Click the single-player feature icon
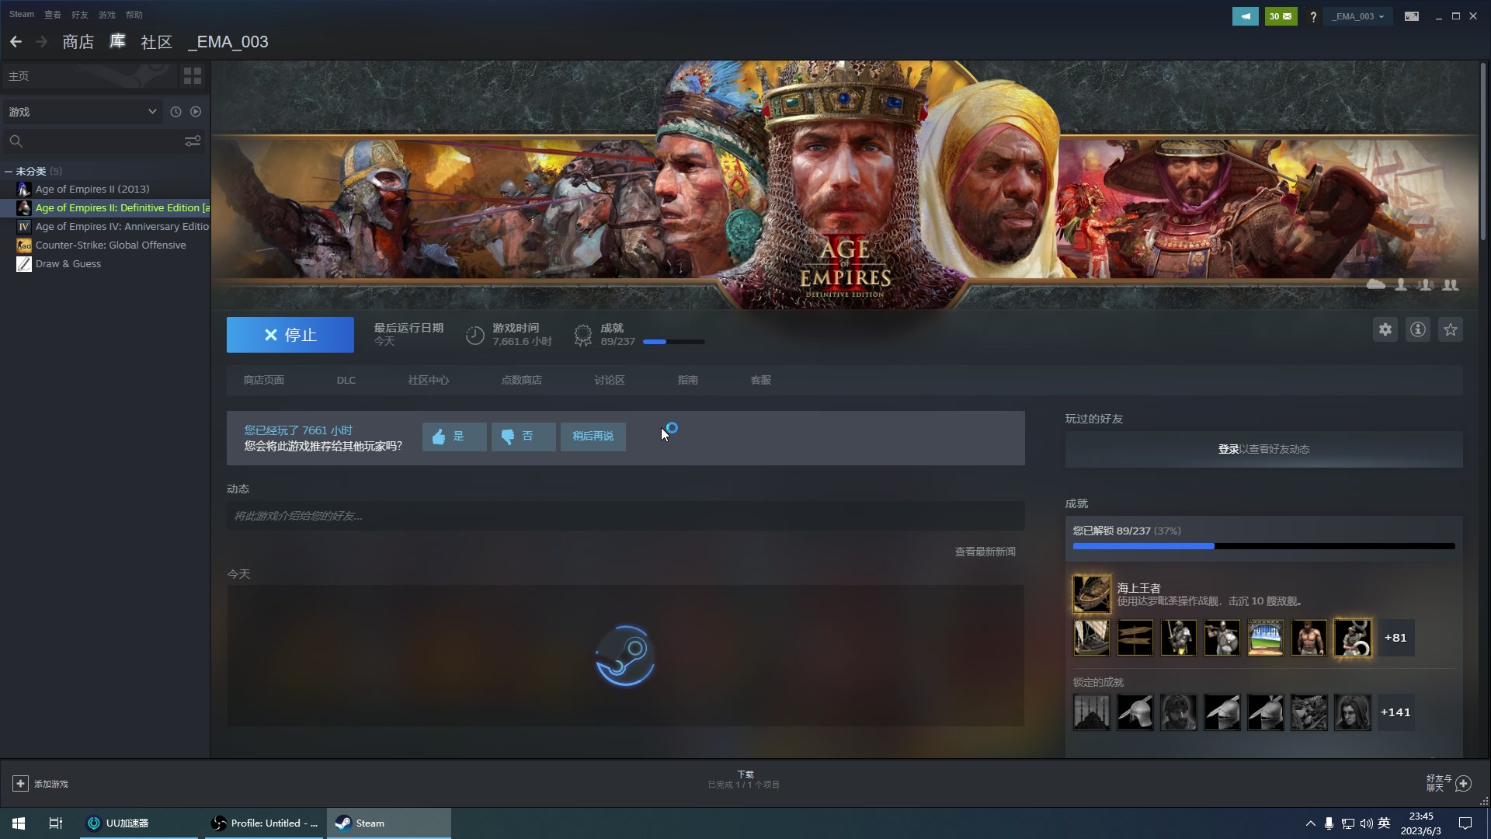 (x=1401, y=285)
